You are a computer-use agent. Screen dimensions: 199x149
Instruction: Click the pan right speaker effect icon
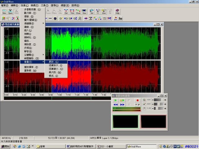tap(71, 19)
